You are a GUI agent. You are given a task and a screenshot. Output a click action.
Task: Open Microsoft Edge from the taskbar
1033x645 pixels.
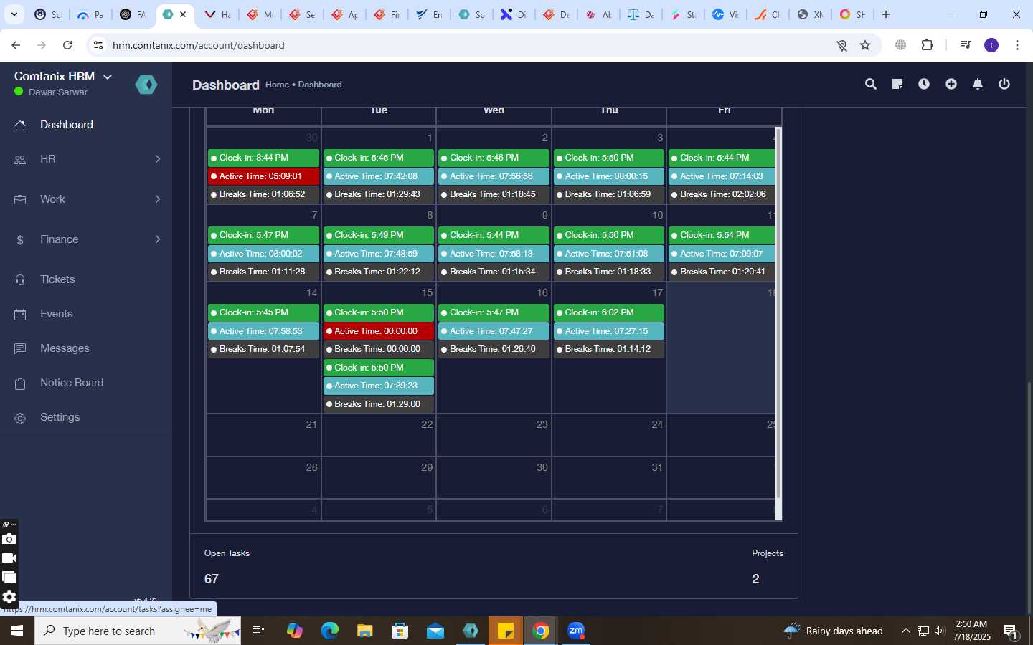330,631
